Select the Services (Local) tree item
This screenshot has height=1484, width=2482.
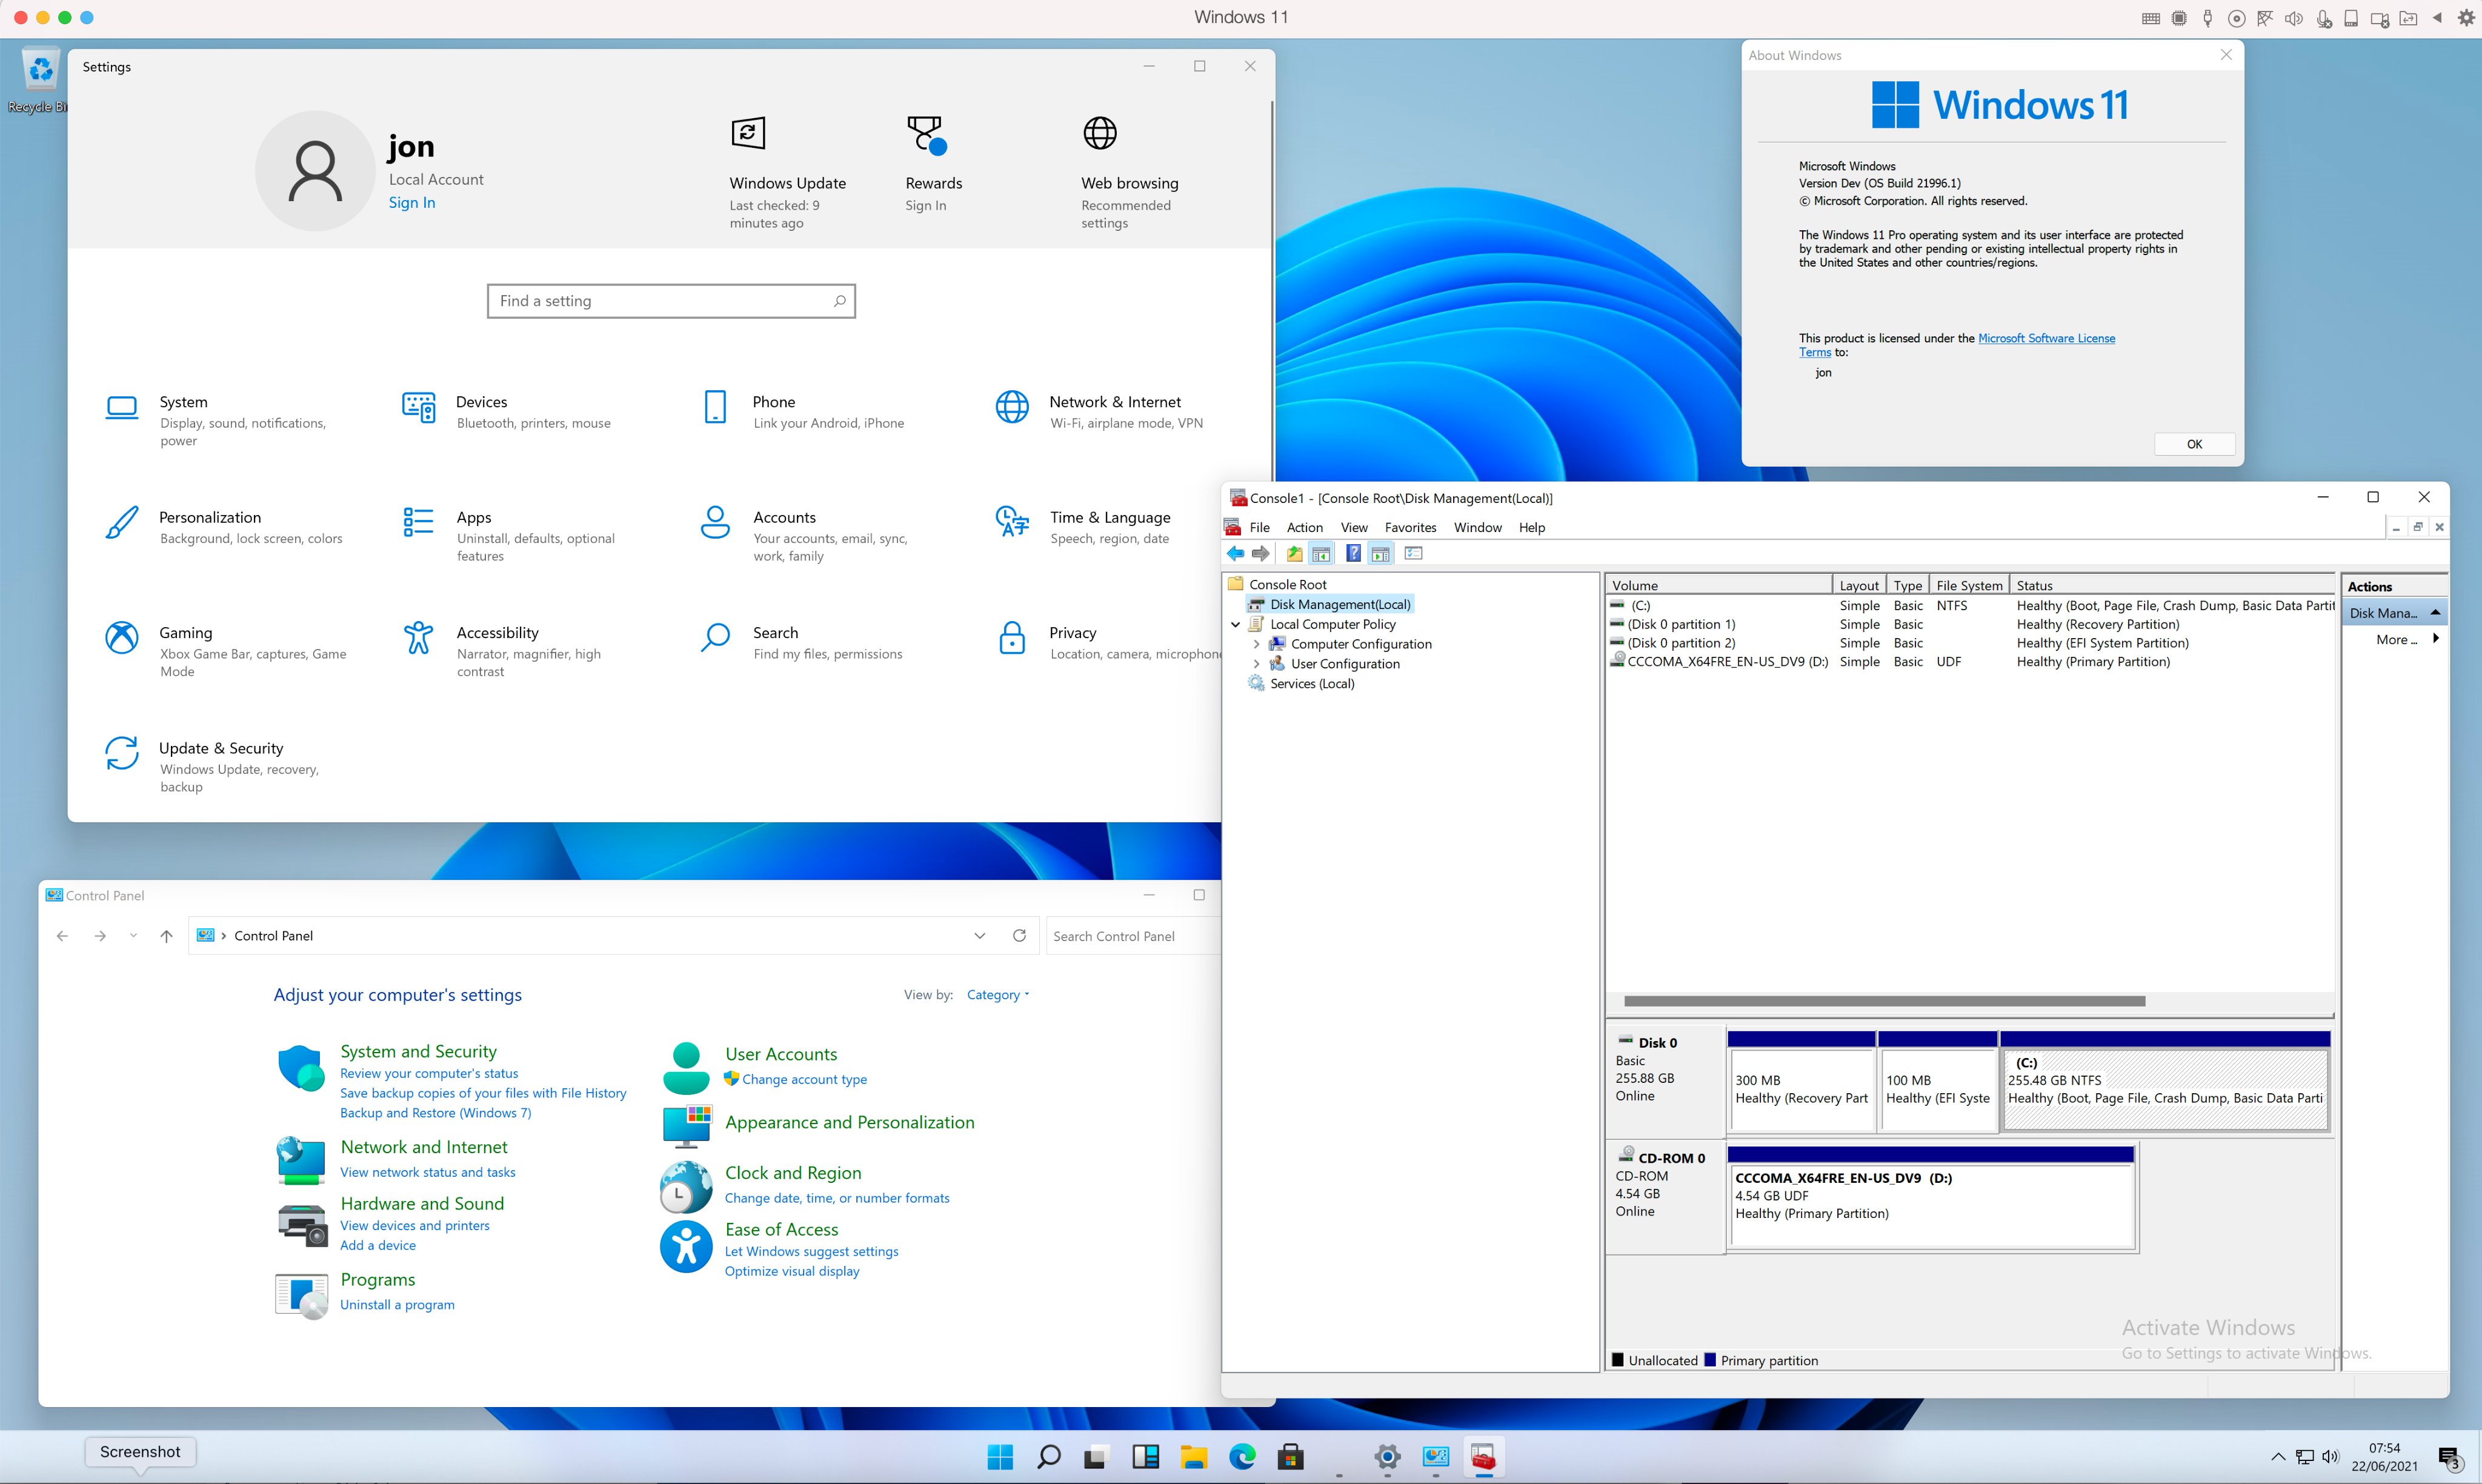click(1312, 684)
